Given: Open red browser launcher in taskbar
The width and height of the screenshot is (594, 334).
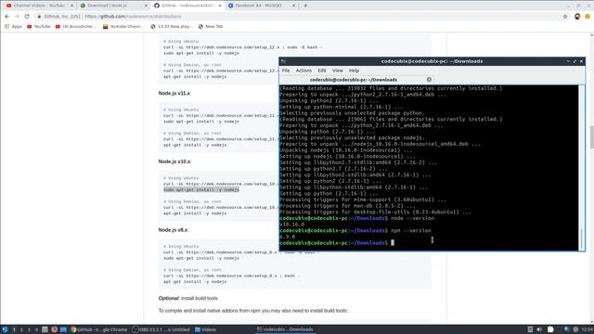Looking at the screenshot, I should click(x=54, y=329).
